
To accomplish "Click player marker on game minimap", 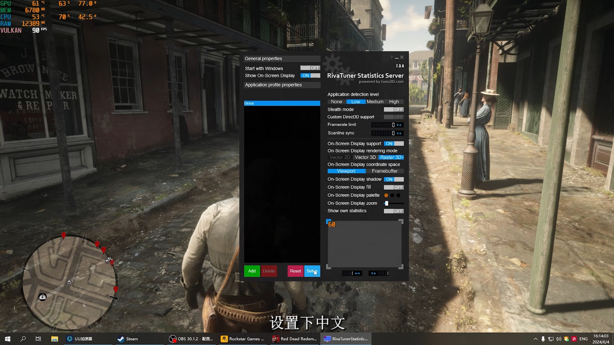I will click(69, 282).
